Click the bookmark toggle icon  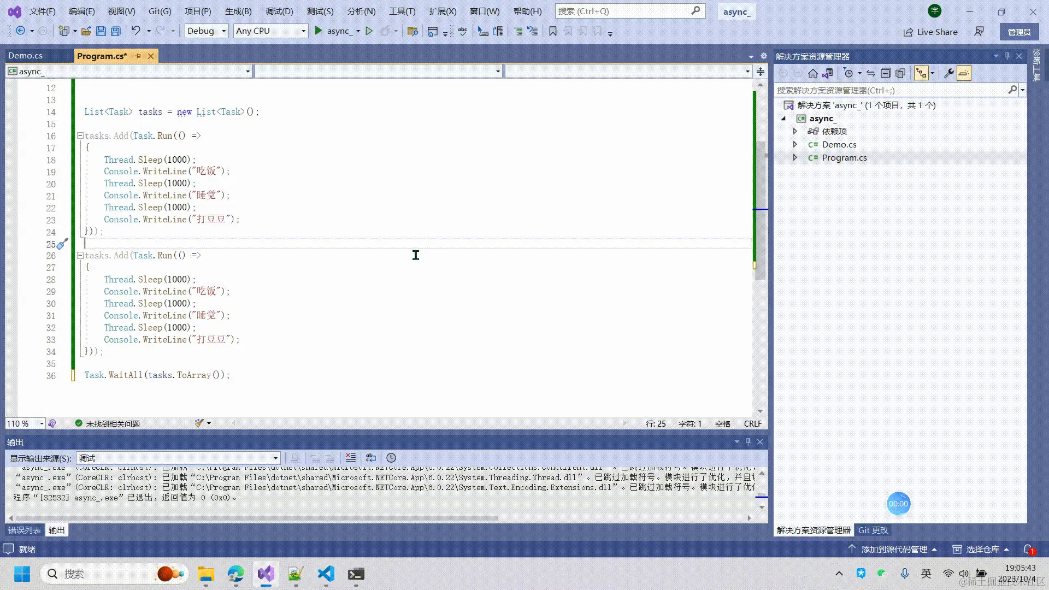[x=553, y=31]
